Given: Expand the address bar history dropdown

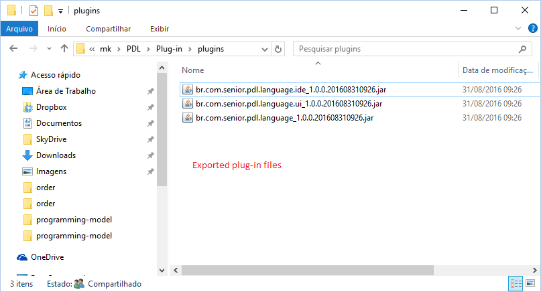Looking at the screenshot, I should [x=265, y=50].
